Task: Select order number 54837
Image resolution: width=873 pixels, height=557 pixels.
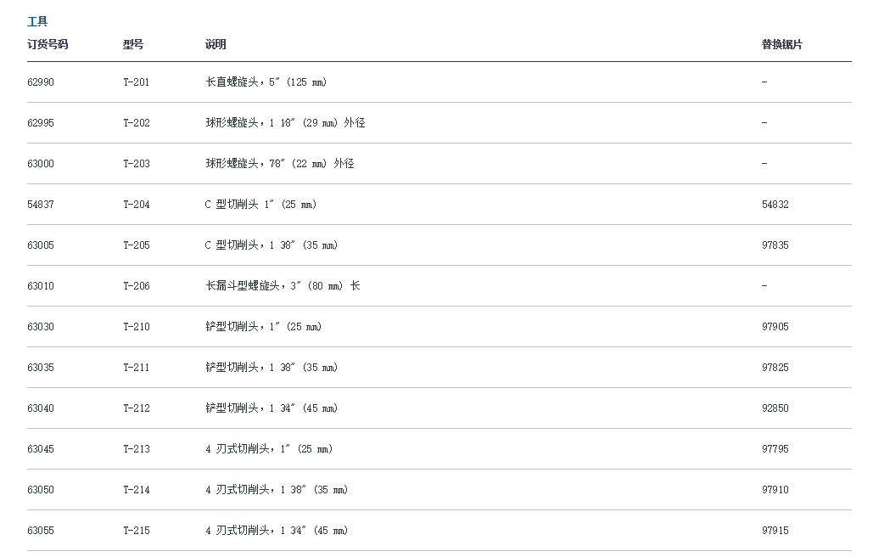Action: 41,205
